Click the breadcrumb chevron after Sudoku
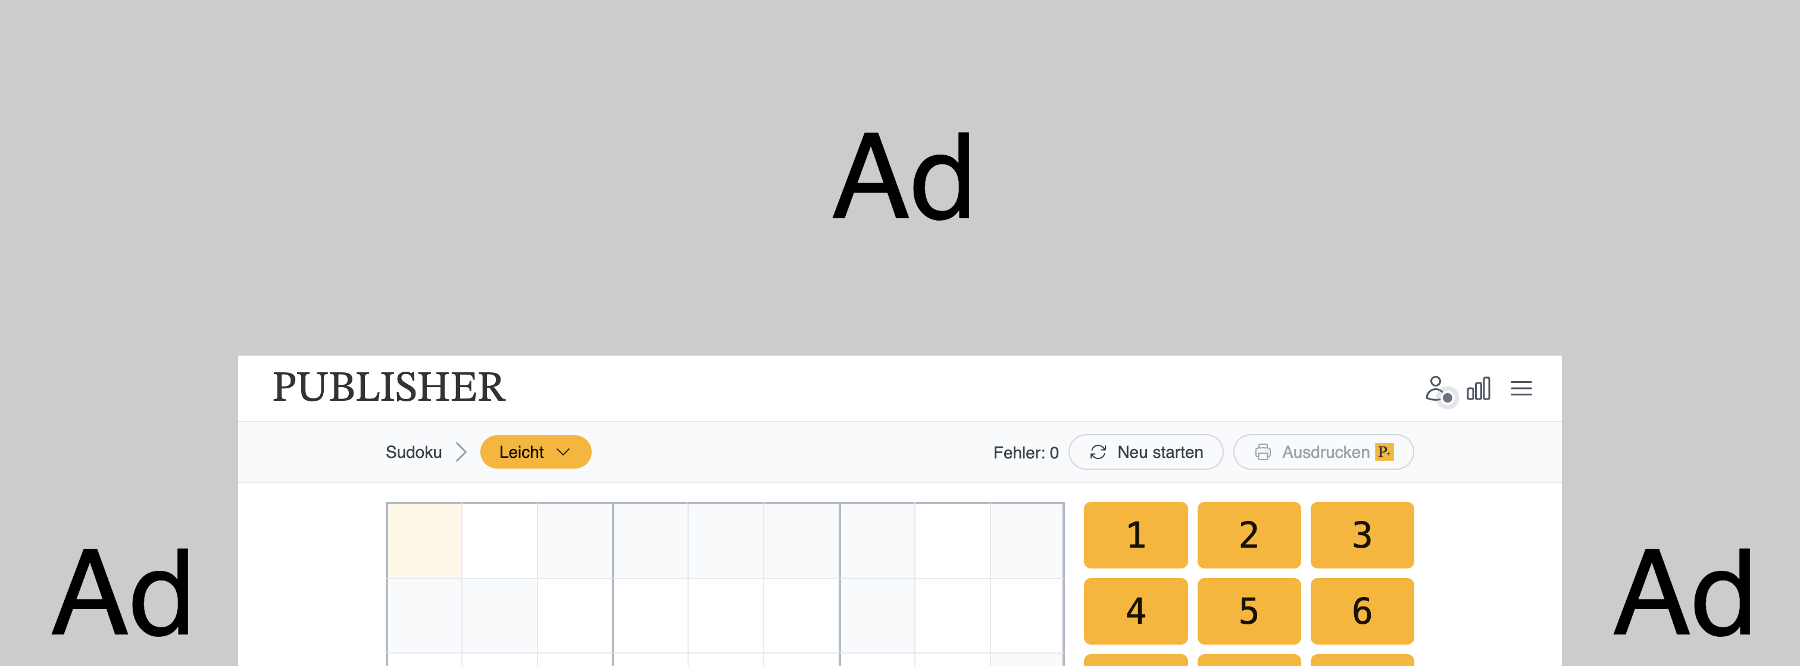 click(x=462, y=452)
